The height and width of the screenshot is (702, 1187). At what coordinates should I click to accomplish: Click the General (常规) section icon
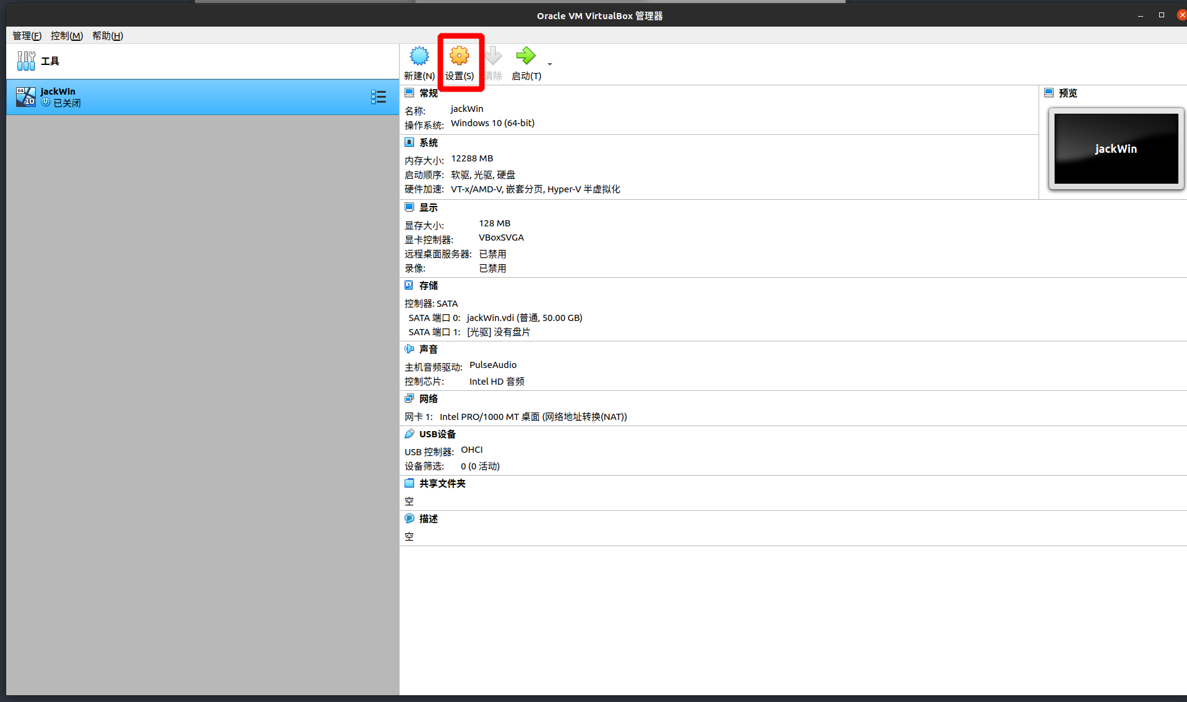pyautogui.click(x=409, y=93)
